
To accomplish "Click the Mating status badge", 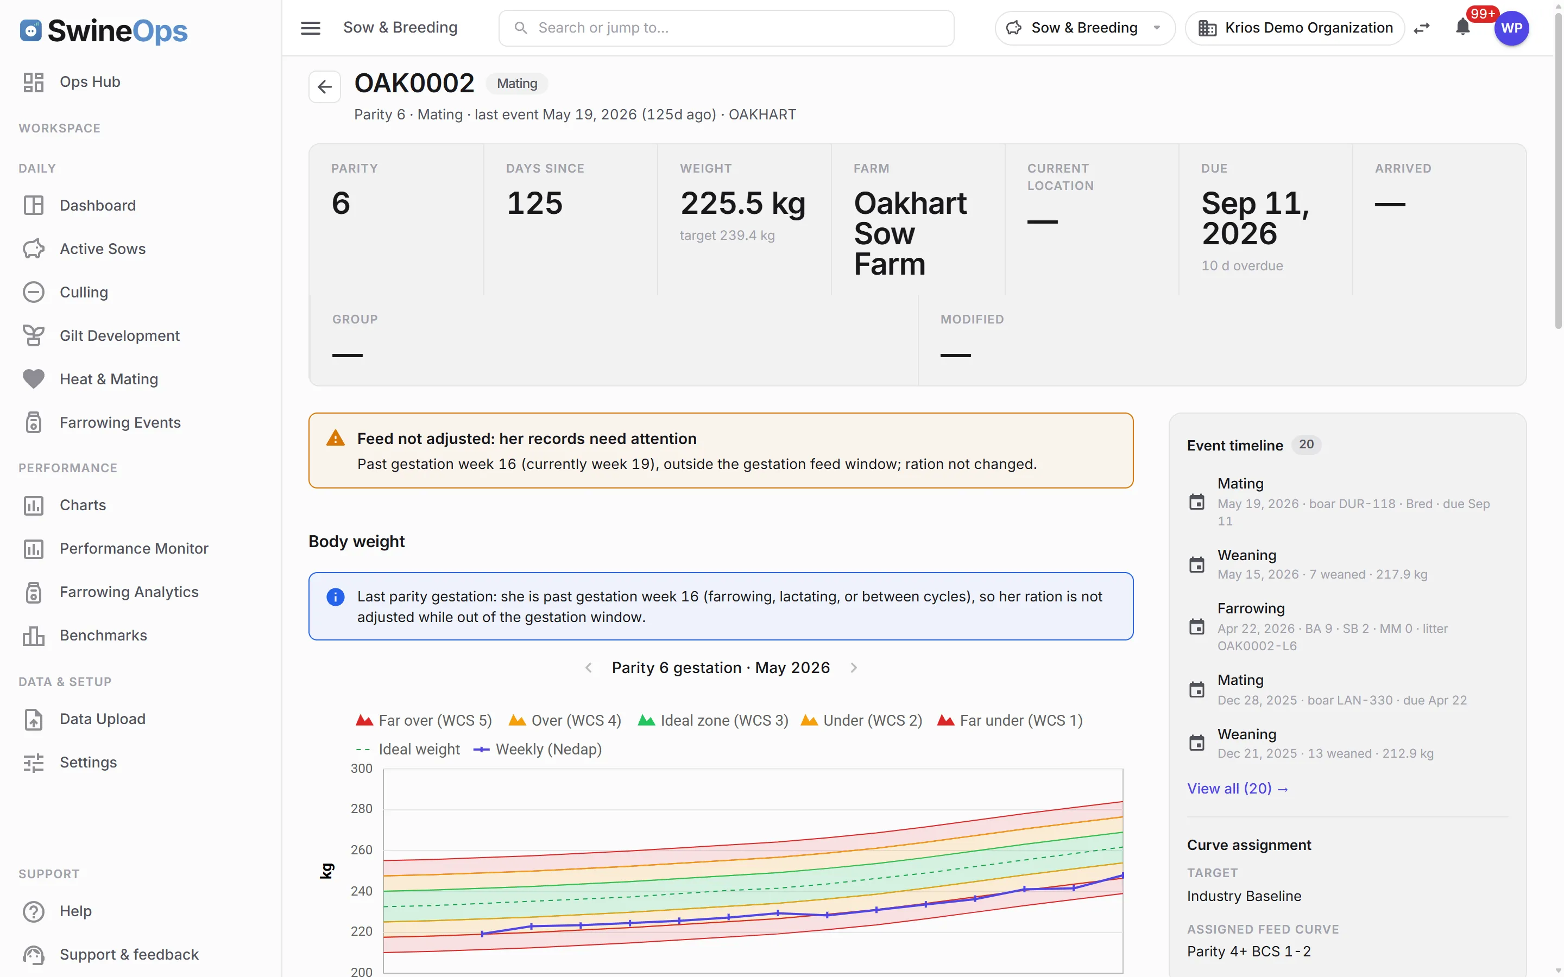I will (x=517, y=84).
